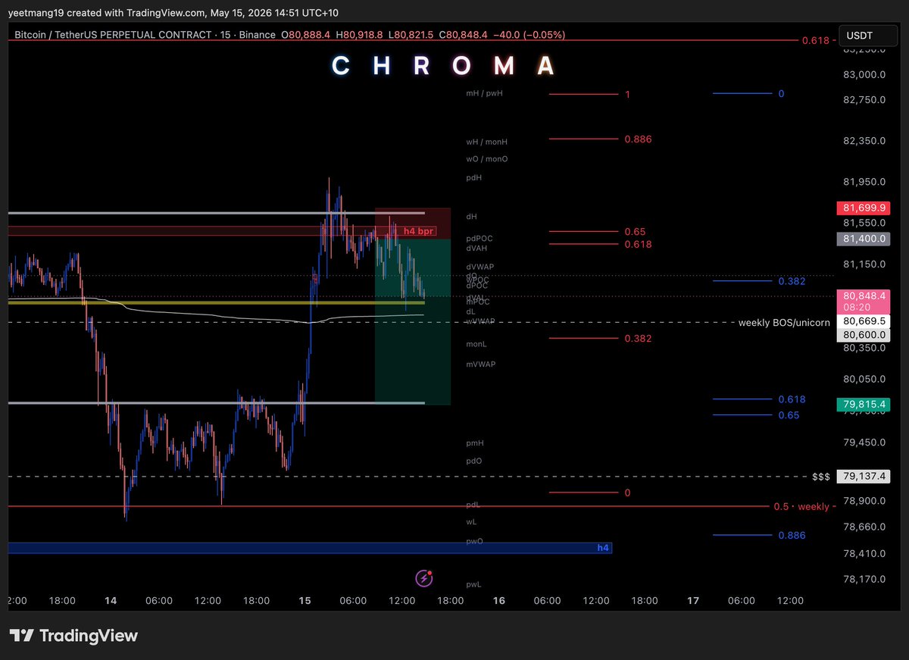Image resolution: width=909 pixels, height=660 pixels.
Task: Click the pdPOC level label
Action: click(x=479, y=239)
